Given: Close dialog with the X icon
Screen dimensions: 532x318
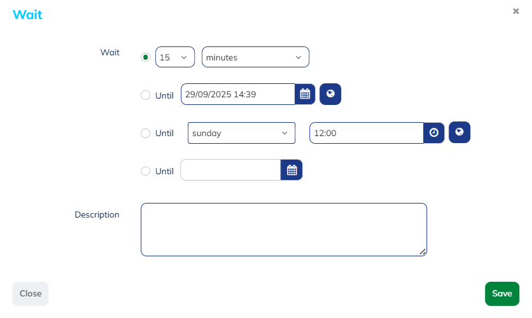Looking at the screenshot, I should point(516,11).
